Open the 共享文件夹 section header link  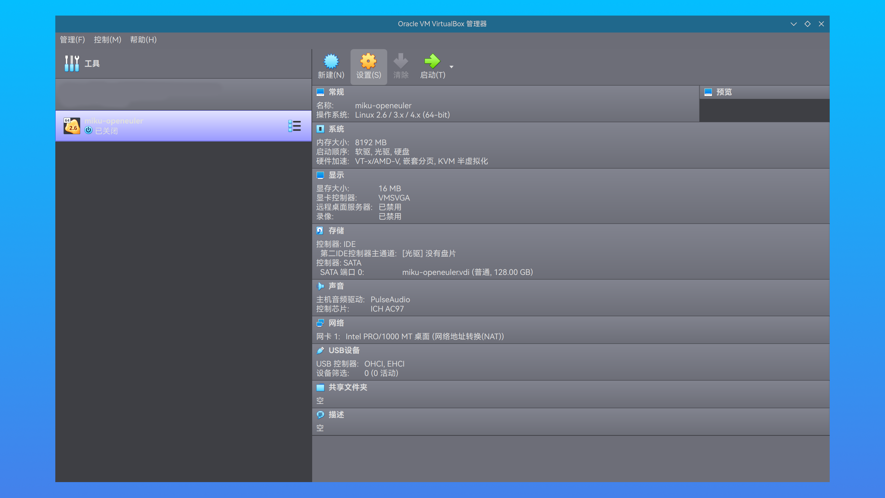(348, 387)
